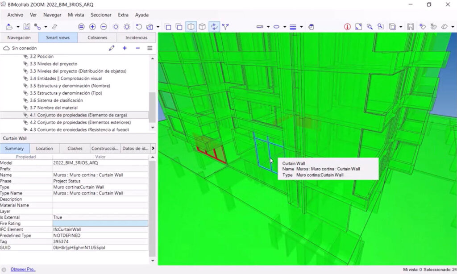Image resolution: width=457 pixels, height=274 pixels.
Task: Click the Fire Rating value field
Action: [100, 224]
